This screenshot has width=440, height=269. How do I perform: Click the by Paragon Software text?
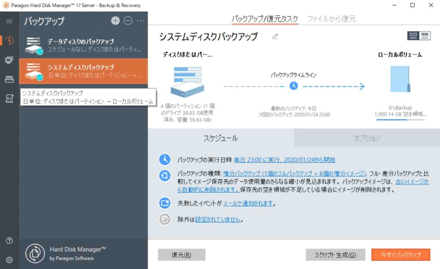tap(72, 258)
